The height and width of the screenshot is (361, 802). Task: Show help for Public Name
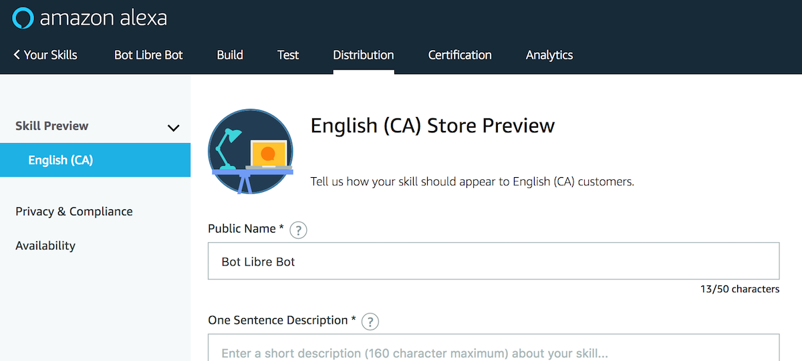coord(298,230)
